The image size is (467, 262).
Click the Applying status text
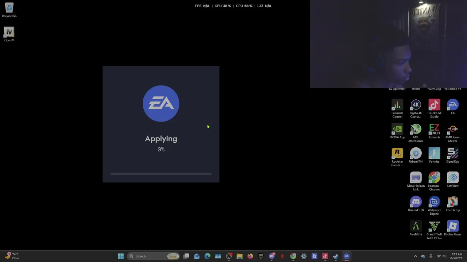[x=161, y=139]
